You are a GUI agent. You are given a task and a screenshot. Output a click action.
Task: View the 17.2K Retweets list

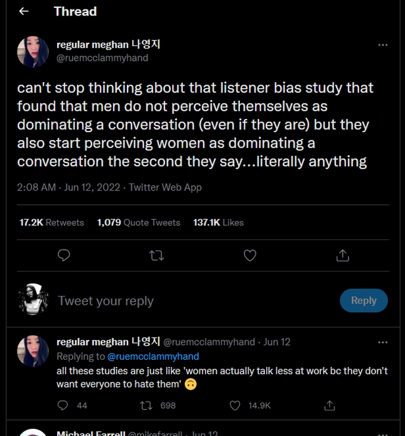click(x=52, y=222)
